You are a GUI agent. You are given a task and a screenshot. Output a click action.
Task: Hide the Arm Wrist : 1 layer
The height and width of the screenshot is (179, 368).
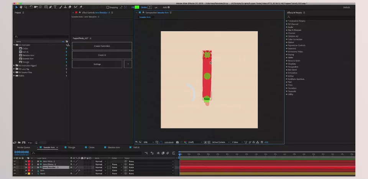15,161
